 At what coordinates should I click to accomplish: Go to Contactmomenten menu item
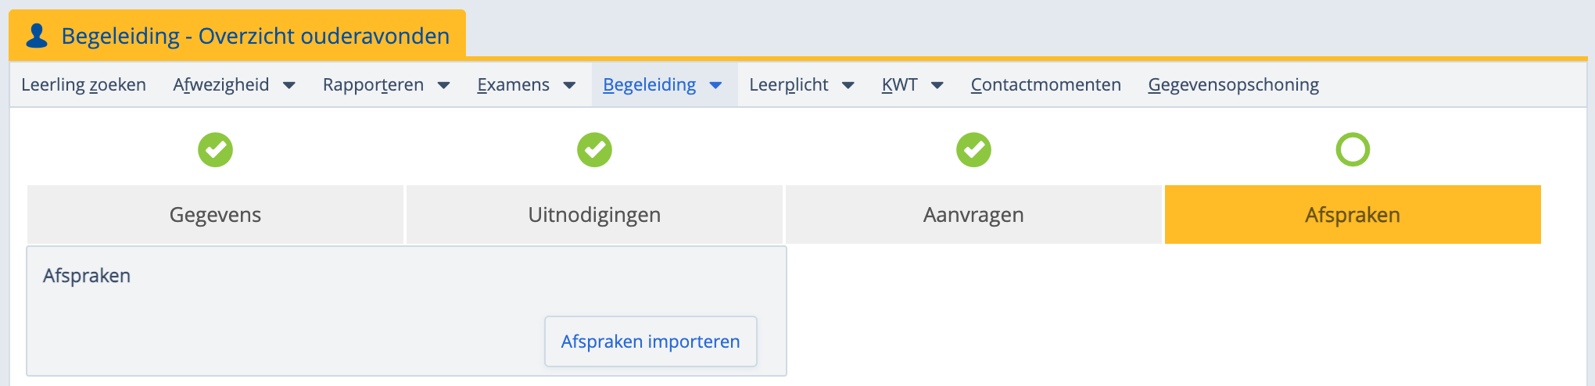[x=1045, y=84]
